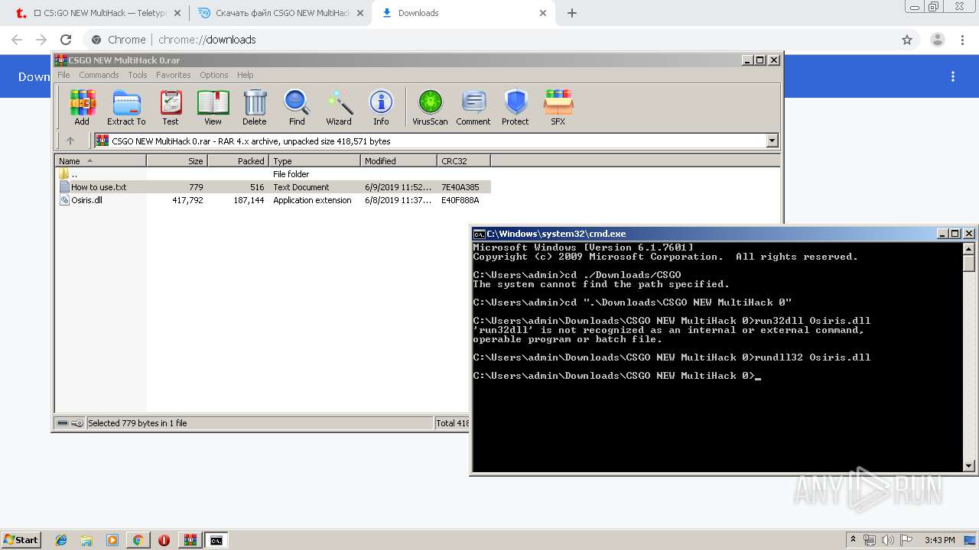Go back in Chrome
This screenshot has width=979, height=550.
tap(17, 40)
